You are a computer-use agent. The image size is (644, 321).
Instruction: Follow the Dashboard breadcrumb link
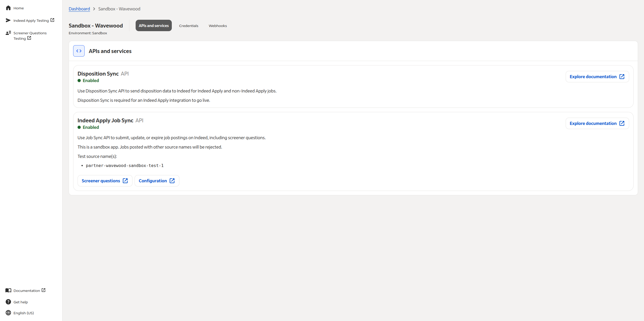click(79, 9)
